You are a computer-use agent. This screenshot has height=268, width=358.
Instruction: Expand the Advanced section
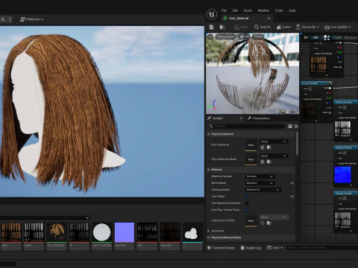point(209,231)
